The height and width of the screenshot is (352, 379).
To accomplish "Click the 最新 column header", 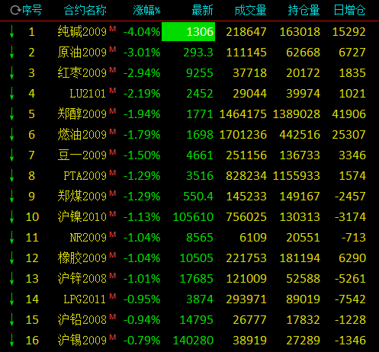I will (202, 11).
